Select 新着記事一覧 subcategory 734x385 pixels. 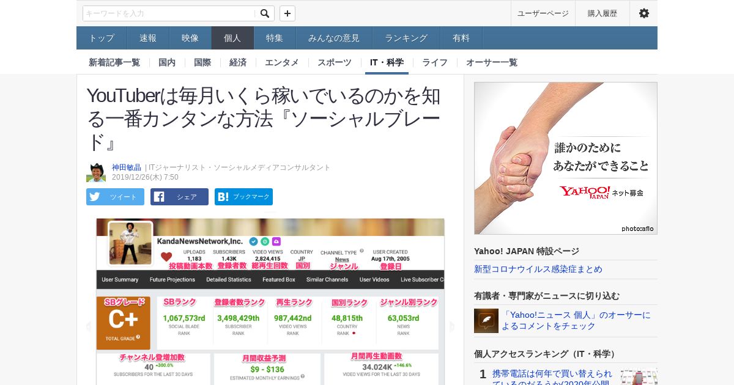114,62
